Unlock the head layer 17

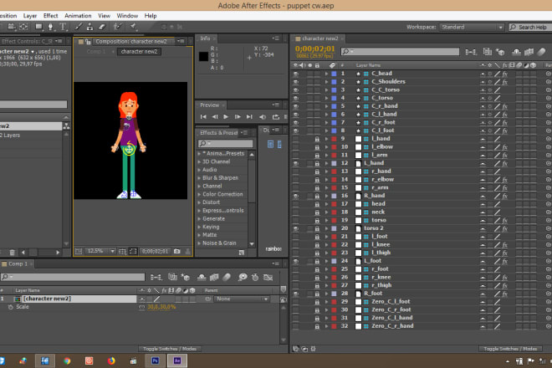pyautogui.click(x=317, y=204)
